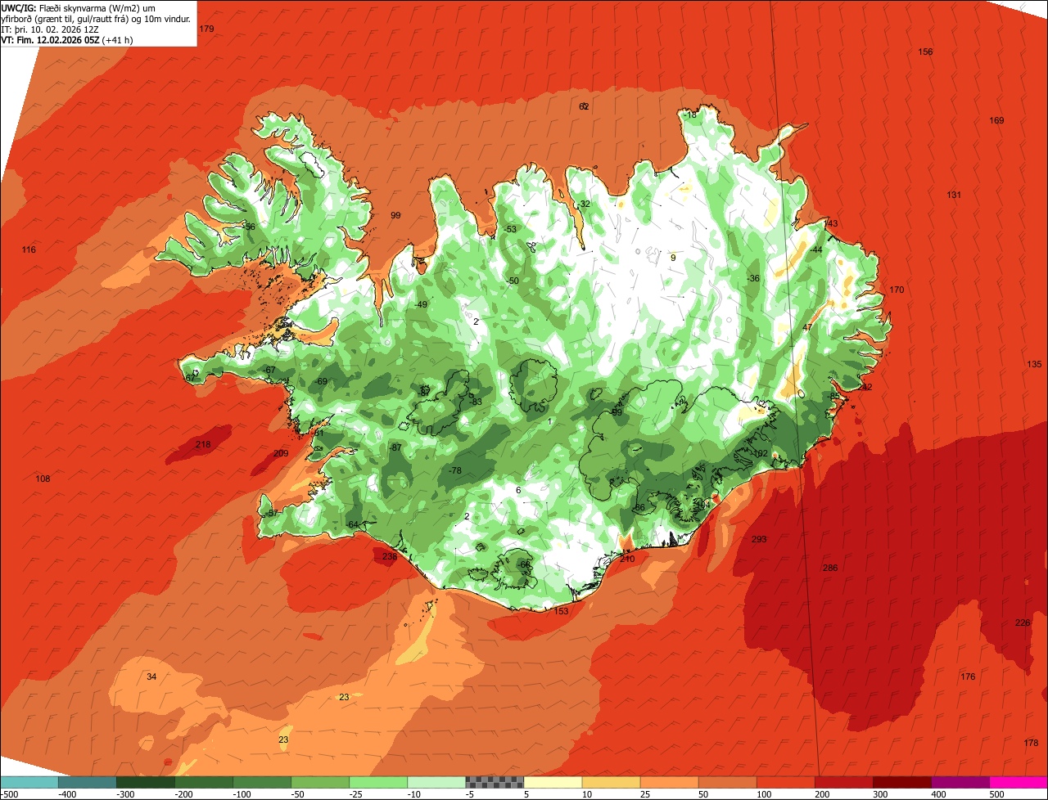Image resolution: width=1048 pixels, height=800 pixels.
Task: Select the orange legend swatch labeled 50
Action: coord(727,782)
